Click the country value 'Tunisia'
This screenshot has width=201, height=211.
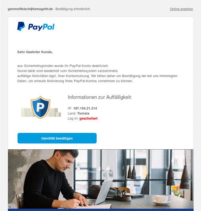[x=83, y=114]
